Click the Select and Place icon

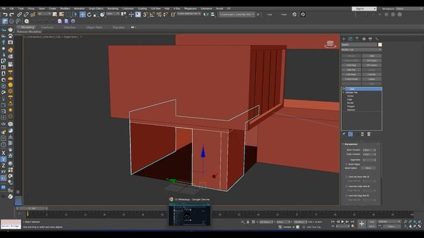(102, 15)
